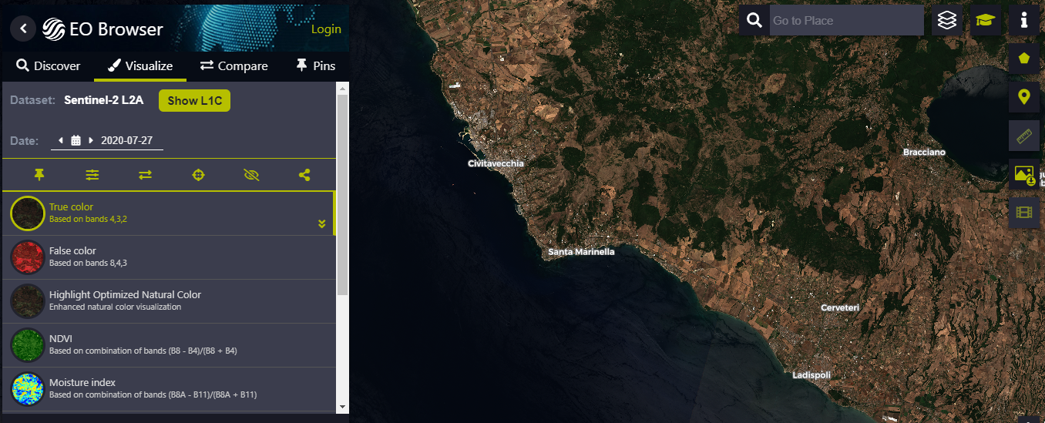Open the effects sliders settings icon
This screenshot has width=1045, height=423.
tap(92, 175)
